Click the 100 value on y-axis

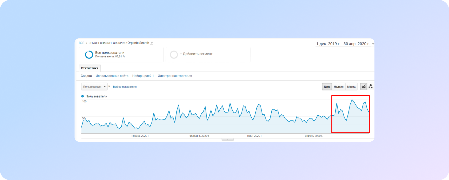pyautogui.click(x=84, y=101)
